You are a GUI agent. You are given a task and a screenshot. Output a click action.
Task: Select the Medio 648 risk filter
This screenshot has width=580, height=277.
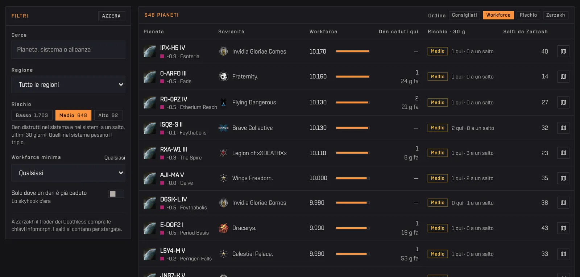(x=73, y=115)
